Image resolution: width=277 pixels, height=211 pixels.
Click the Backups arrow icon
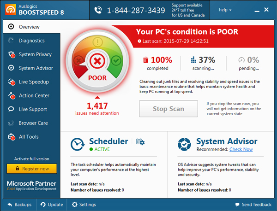click(x=10, y=205)
